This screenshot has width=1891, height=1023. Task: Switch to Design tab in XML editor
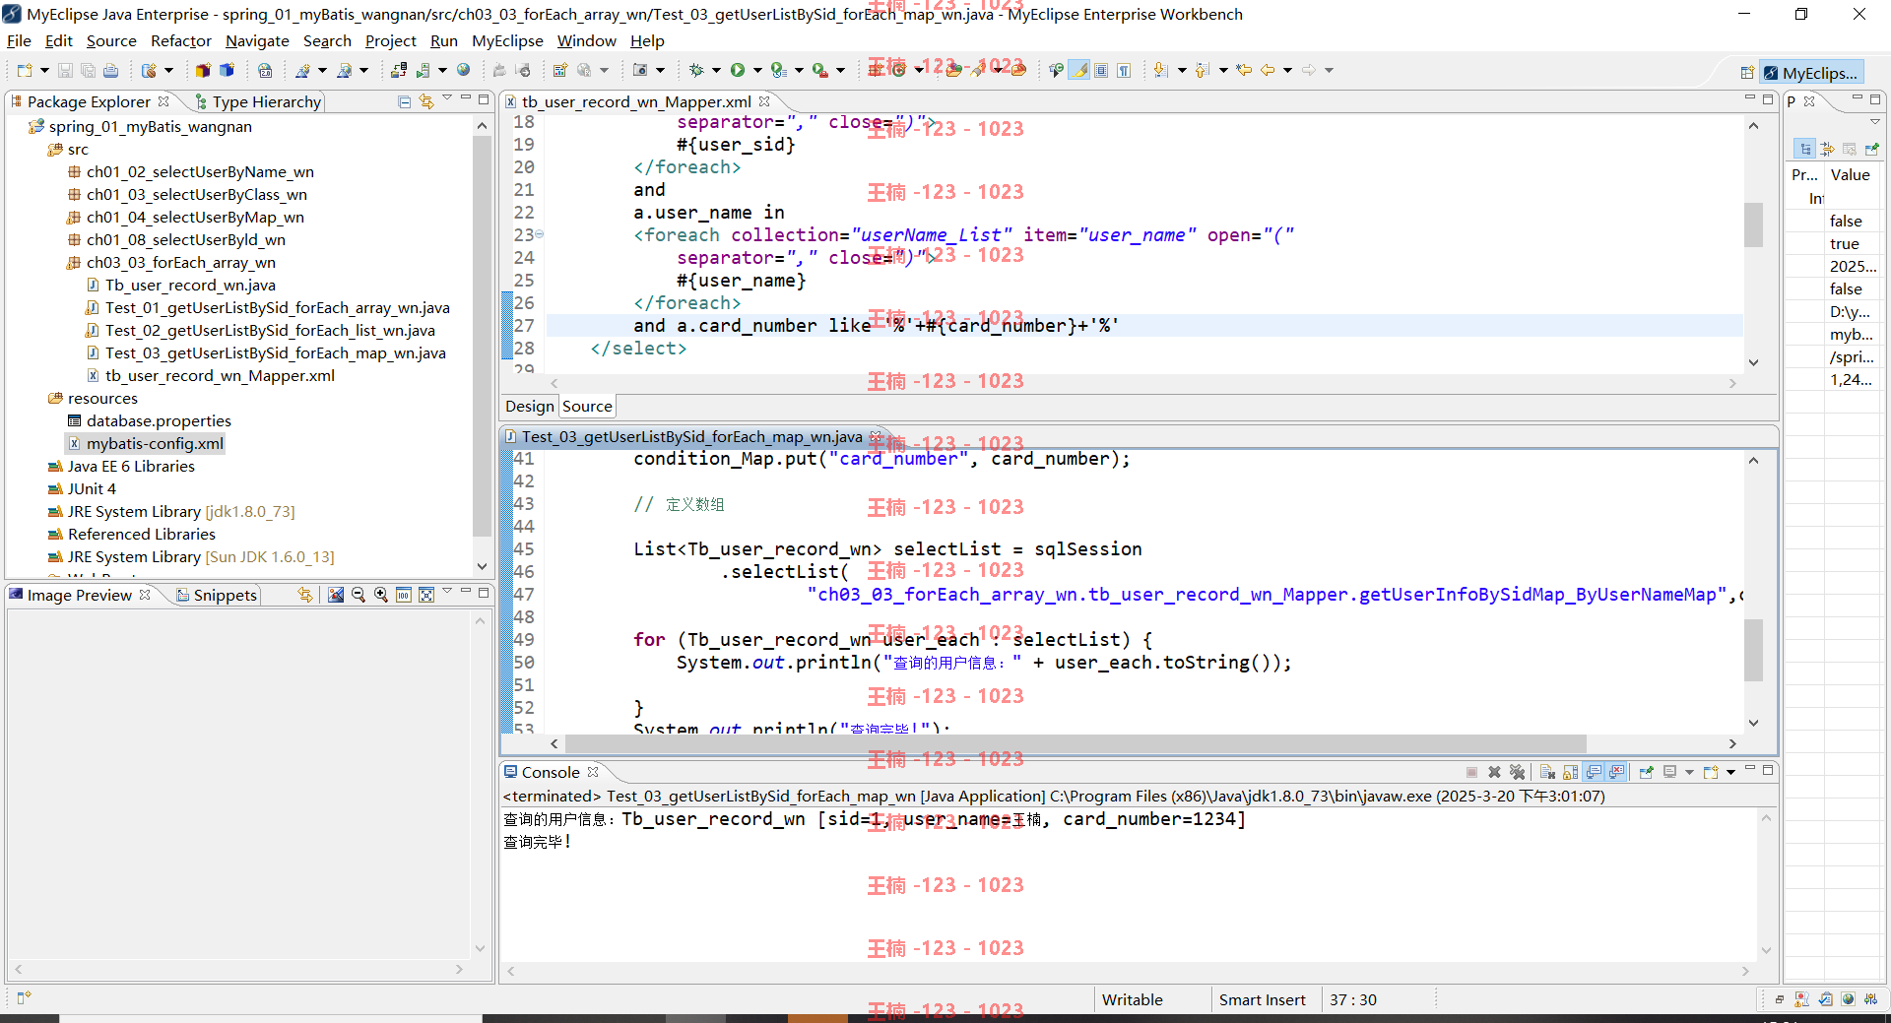pos(530,406)
